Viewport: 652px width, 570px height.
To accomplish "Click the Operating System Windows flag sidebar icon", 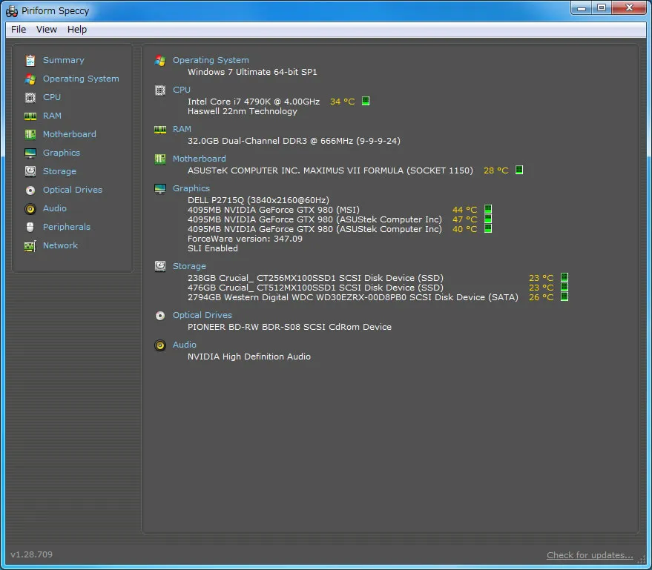I will pyautogui.click(x=30, y=79).
